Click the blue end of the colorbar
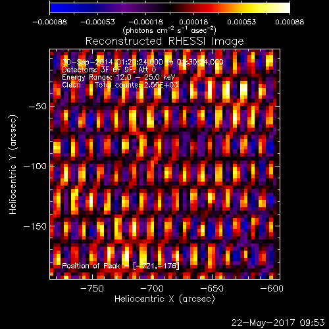The image size is (329, 329). [55, 8]
